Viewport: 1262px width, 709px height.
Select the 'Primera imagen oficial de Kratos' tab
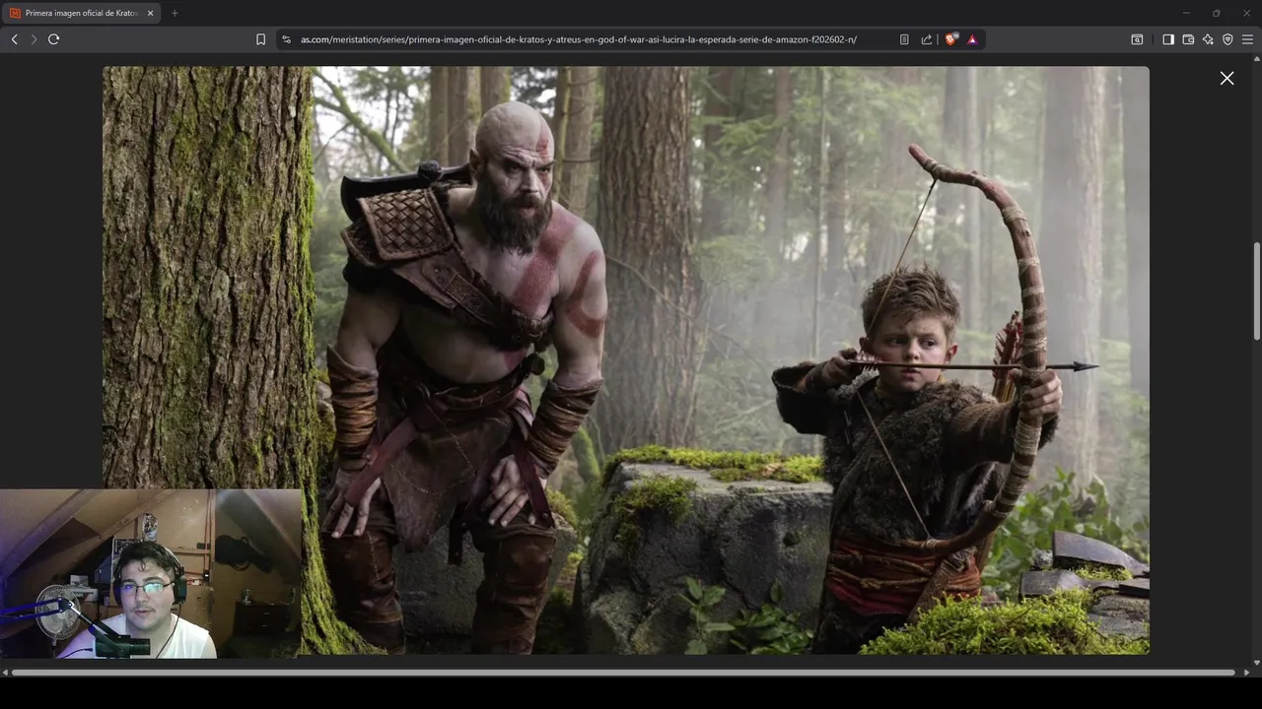click(81, 13)
